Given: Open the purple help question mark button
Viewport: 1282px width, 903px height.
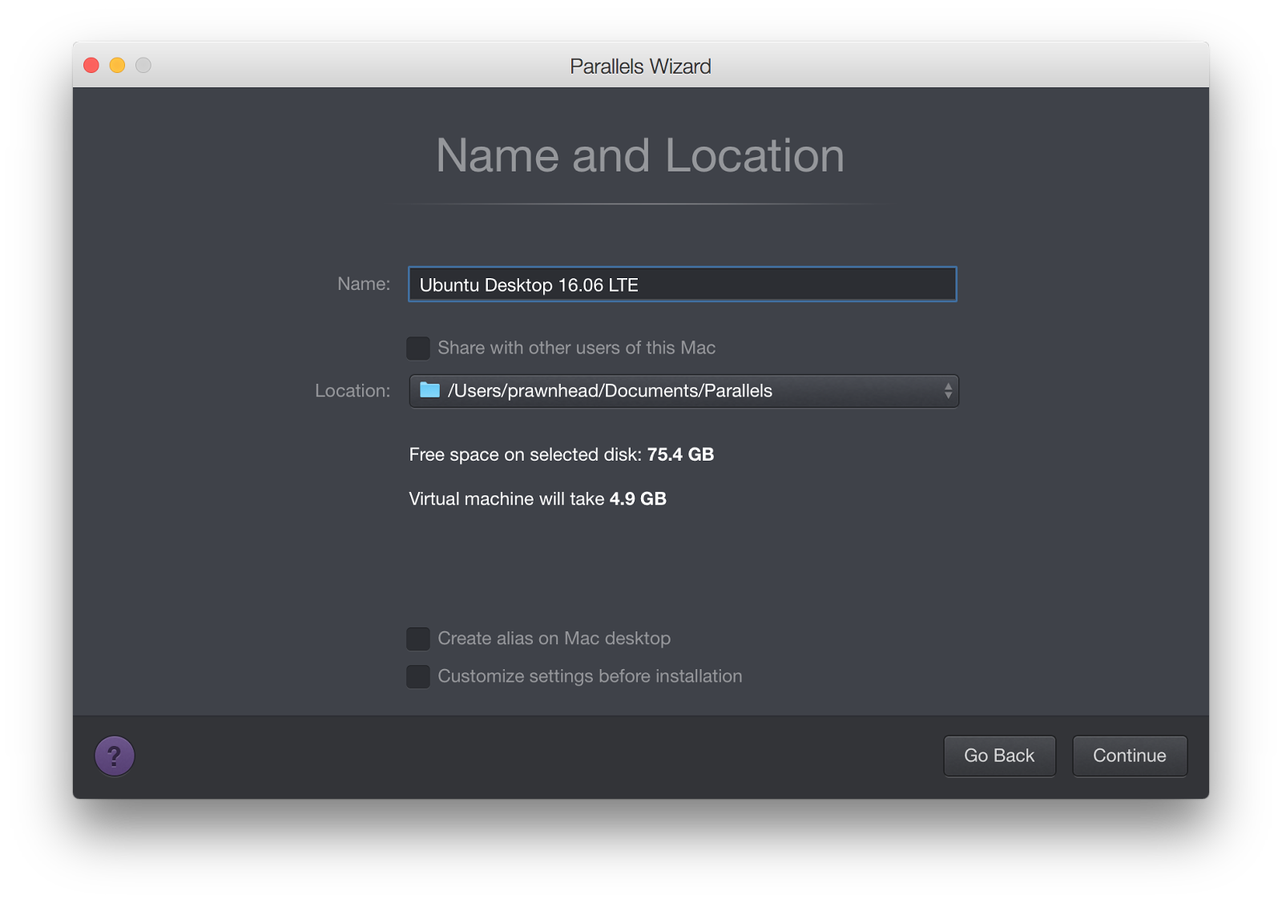Looking at the screenshot, I should tap(115, 756).
